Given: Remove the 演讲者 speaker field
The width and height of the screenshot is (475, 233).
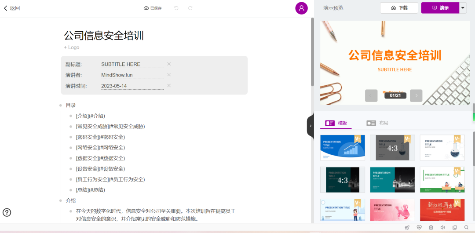Looking at the screenshot, I should pyautogui.click(x=169, y=75).
